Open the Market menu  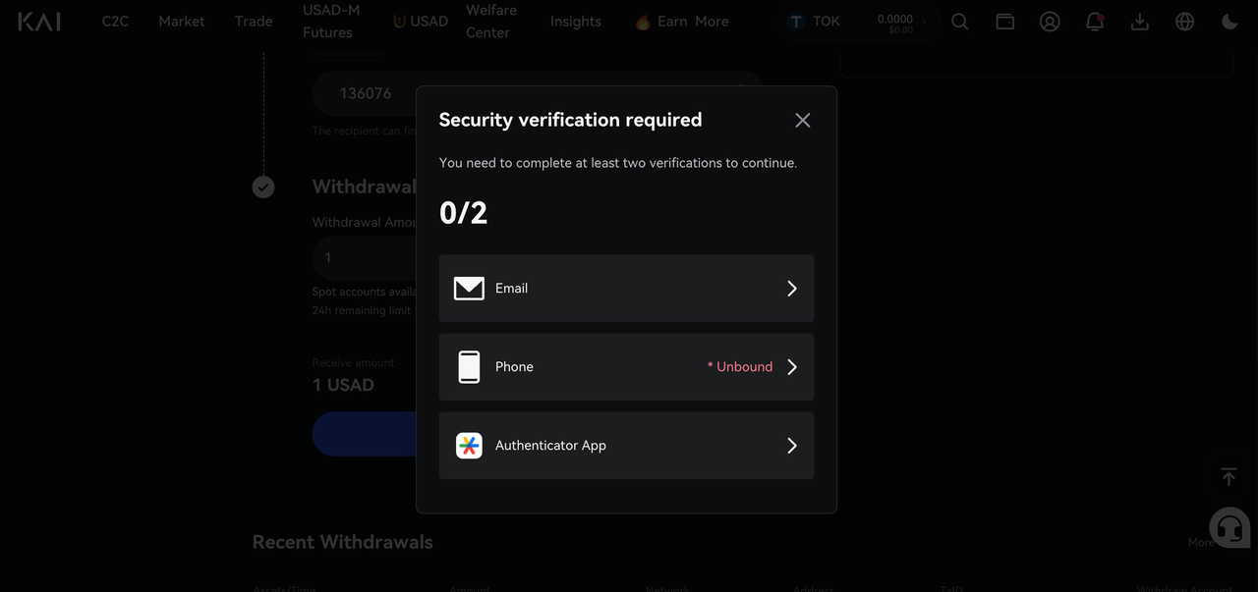(182, 21)
